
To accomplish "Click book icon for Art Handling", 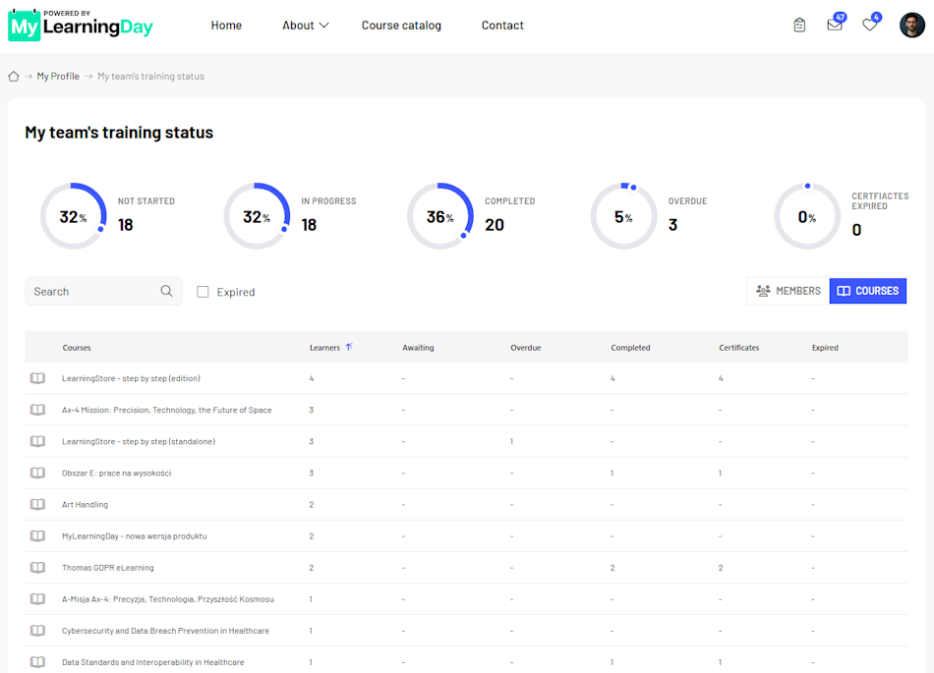I will click(37, 505).
